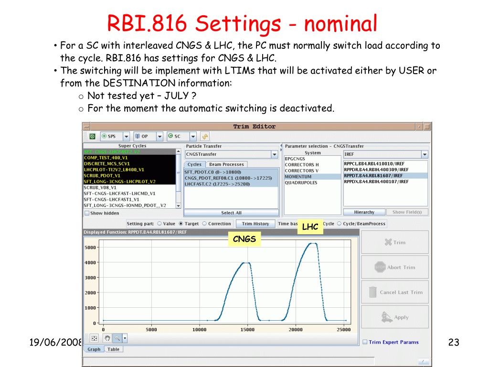Select super cycle SFT_LONG-3CNGS-LHCPILOT_V2
The width and height of the screenshot is (489, 367).
tap(129, 181)
